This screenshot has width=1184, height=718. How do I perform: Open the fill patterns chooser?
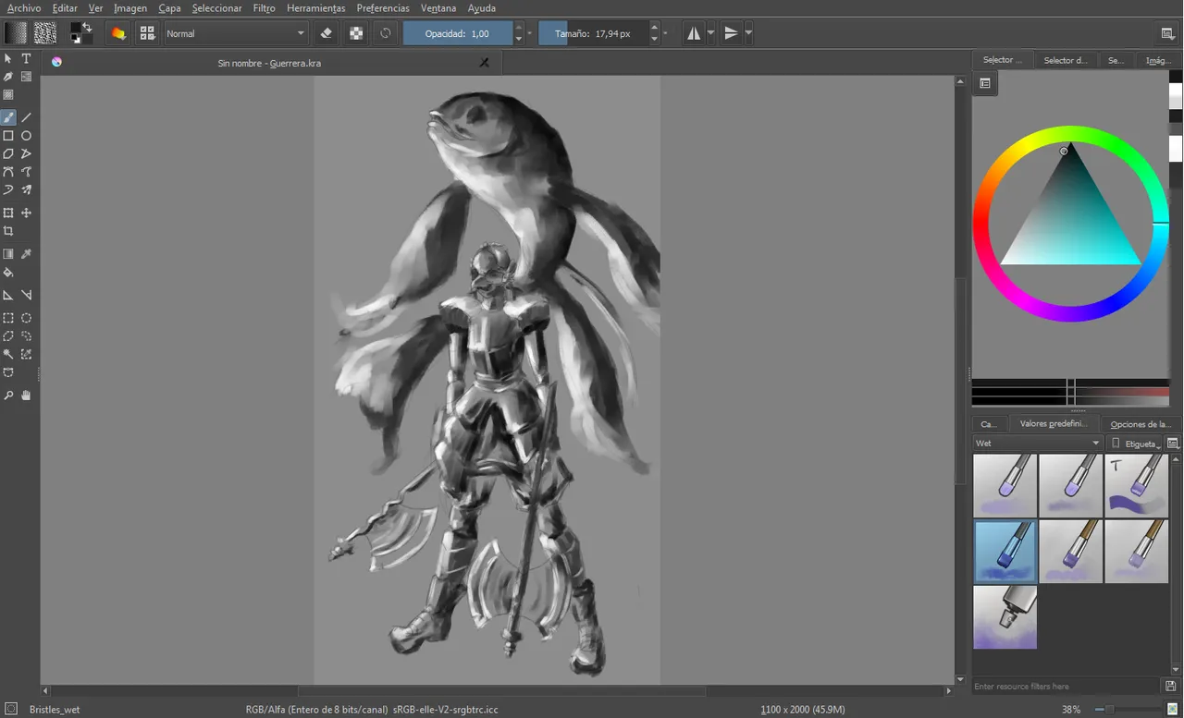click(x=45, y=33)
